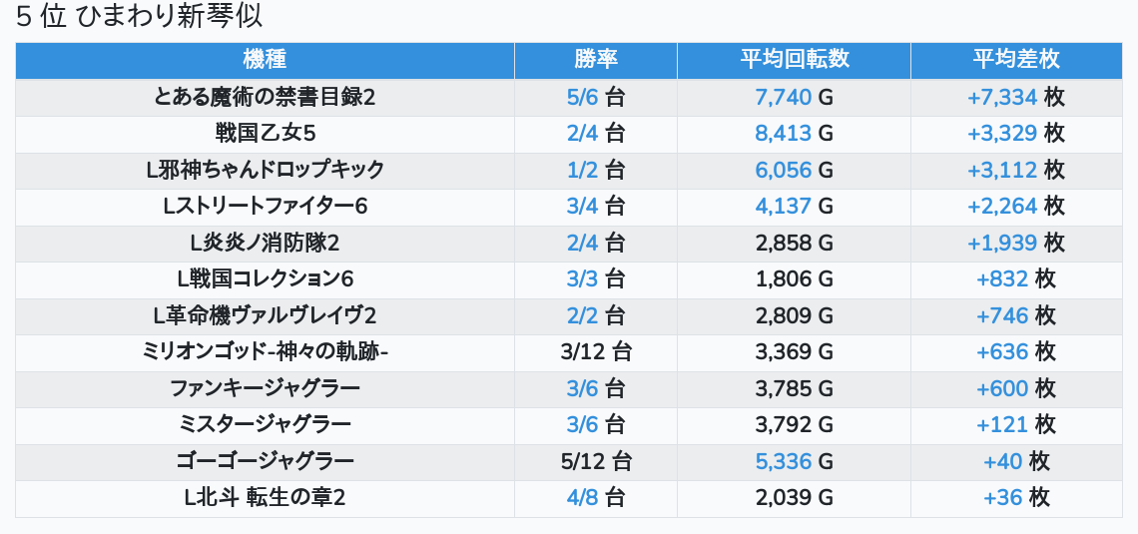1138x534 pixels.
Task: Click the 5,336 spins for ゴーゴージャグラー
Action: click(783, 461)
